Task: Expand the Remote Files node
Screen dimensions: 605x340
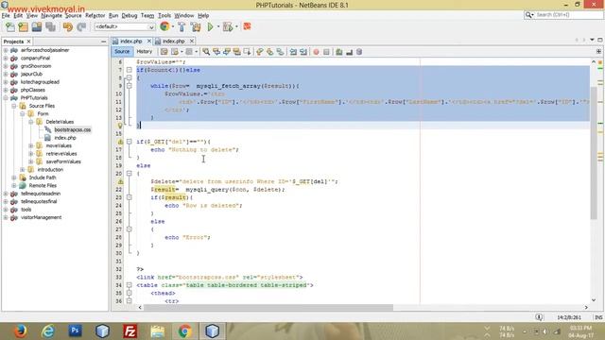Action: click(14, 185)
